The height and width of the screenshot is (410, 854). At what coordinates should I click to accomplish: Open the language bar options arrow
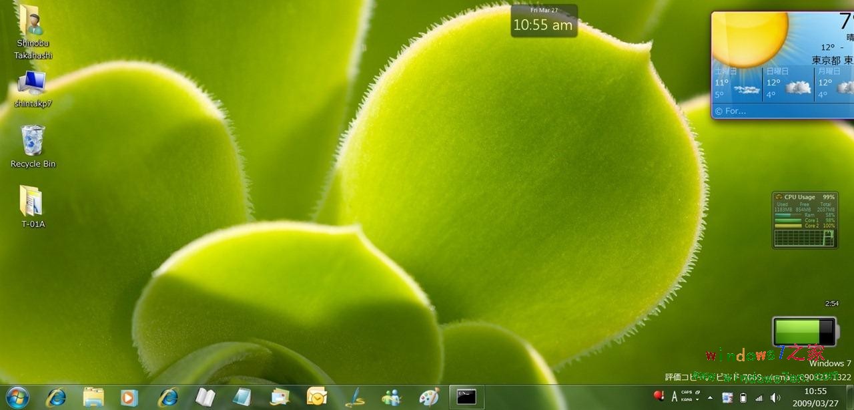point(697,400)
